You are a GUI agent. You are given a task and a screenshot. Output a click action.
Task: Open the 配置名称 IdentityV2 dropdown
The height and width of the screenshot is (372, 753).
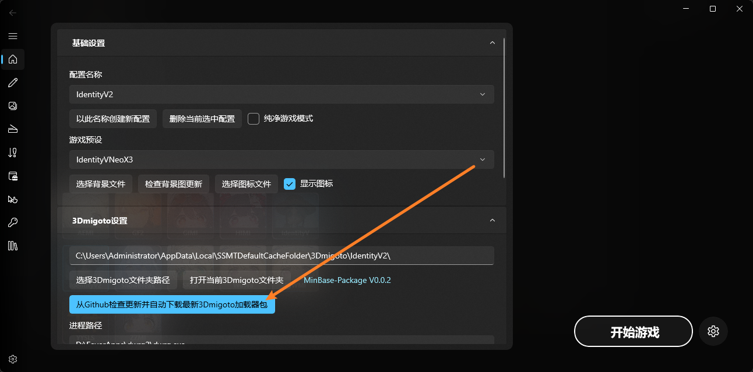coord(281,94)
